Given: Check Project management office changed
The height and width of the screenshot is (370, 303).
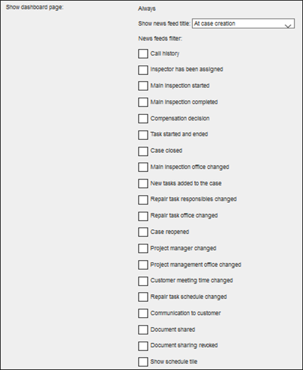Looking at the screenshot, I should [x=143, y=265].
